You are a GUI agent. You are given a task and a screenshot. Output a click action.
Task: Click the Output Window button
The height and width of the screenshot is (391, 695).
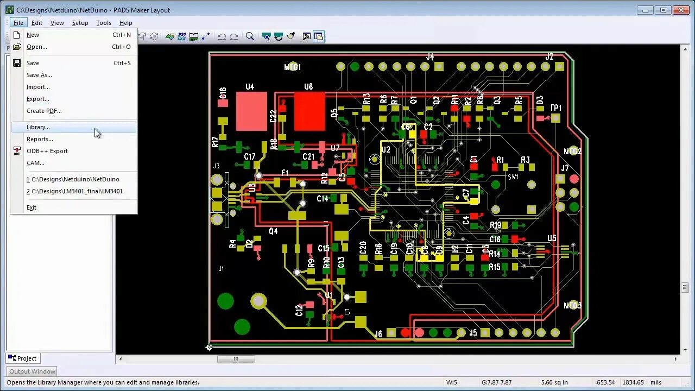coord(32,371)
